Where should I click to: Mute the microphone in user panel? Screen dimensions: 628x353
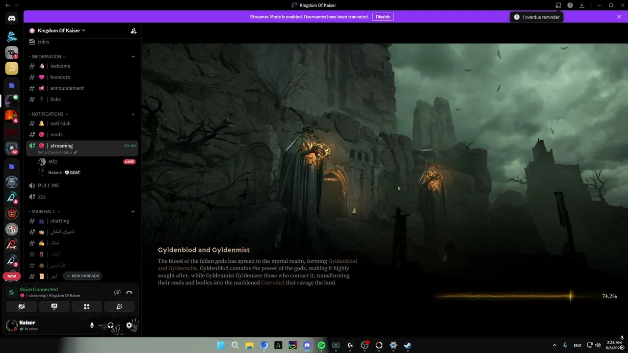(x=92, y=325)
